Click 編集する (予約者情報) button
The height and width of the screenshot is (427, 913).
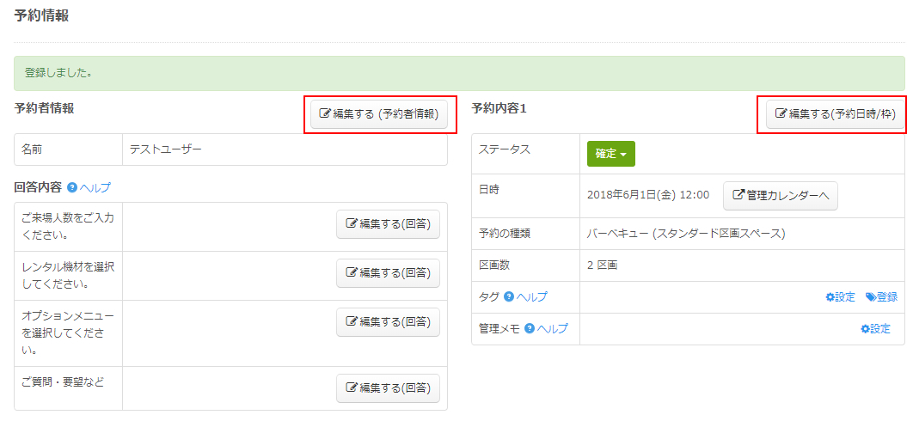click(379, 114)
